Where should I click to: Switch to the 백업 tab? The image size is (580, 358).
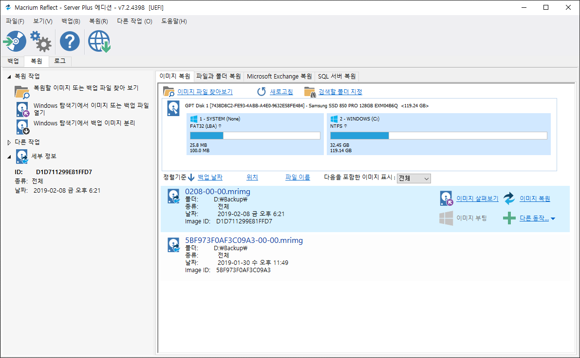pos(13,61)
